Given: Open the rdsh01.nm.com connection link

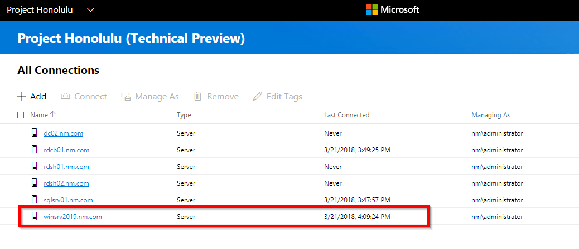Looking at the screenshot, I should coord(66,167).
